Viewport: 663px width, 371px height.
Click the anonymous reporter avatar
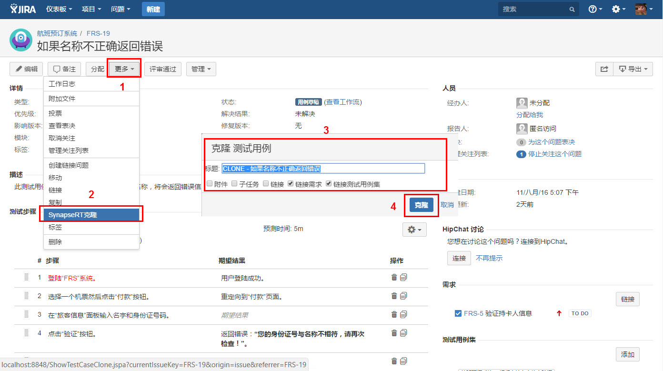coord(522,129)
